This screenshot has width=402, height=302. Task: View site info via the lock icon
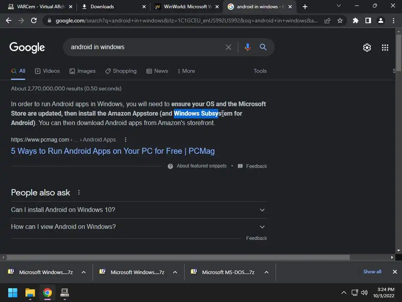49,20
